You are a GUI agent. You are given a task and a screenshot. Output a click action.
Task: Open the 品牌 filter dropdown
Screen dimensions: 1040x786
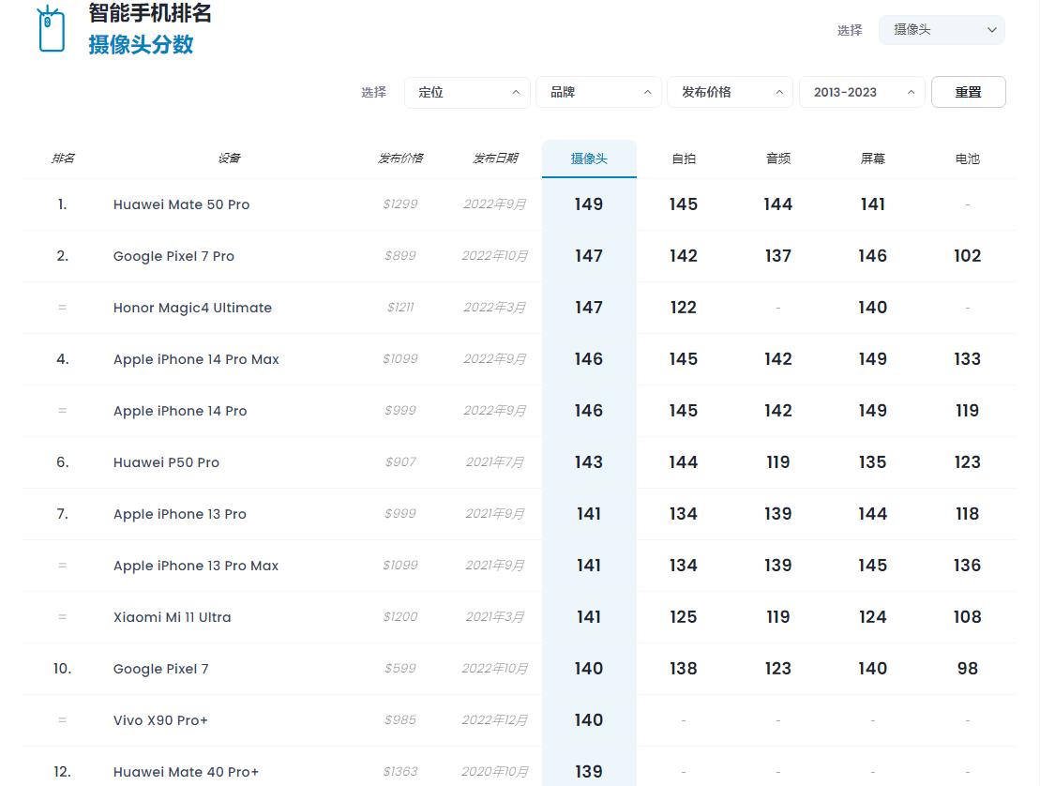pyautogui.click(x=598, y=92)
